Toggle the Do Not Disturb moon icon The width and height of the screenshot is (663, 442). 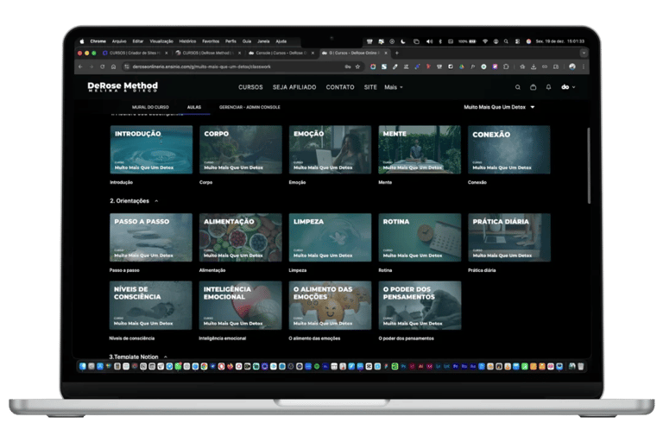(403, 41)
